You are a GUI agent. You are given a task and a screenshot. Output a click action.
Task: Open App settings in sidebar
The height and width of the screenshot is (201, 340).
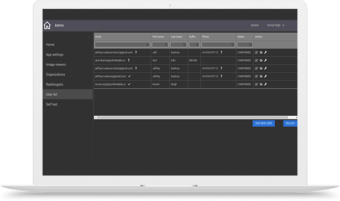55,55
